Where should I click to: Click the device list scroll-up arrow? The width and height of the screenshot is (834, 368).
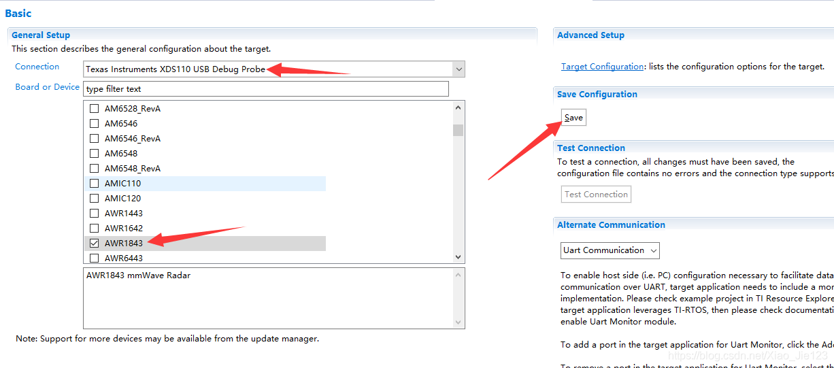pos(458,107)
